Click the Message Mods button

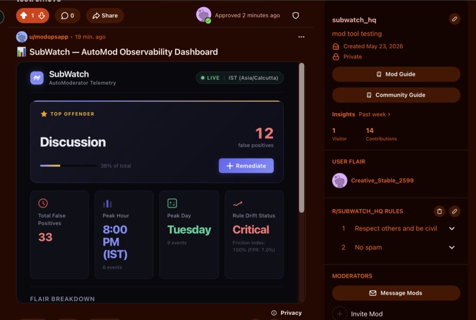396,293
